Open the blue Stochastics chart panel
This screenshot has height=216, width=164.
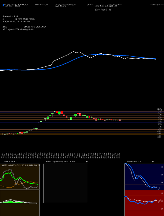click(144, 177)
